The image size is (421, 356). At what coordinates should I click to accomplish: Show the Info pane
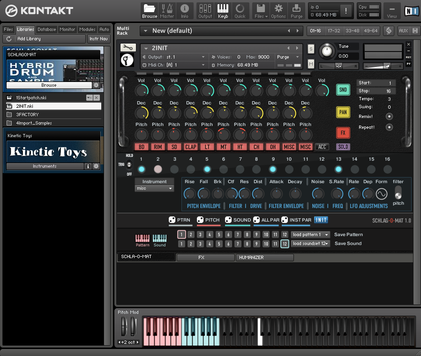point(184,11)
